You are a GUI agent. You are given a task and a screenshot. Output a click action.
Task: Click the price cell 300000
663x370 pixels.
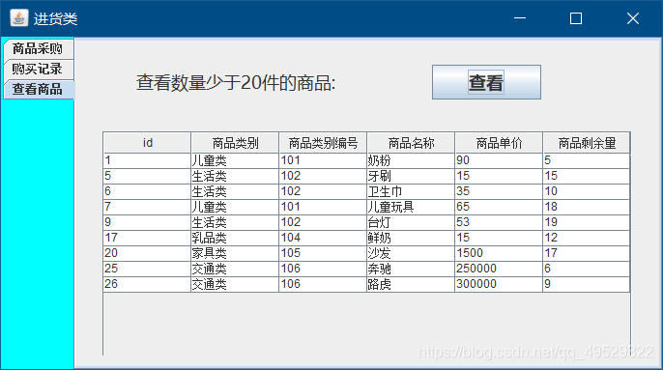(x=499, y=284)
